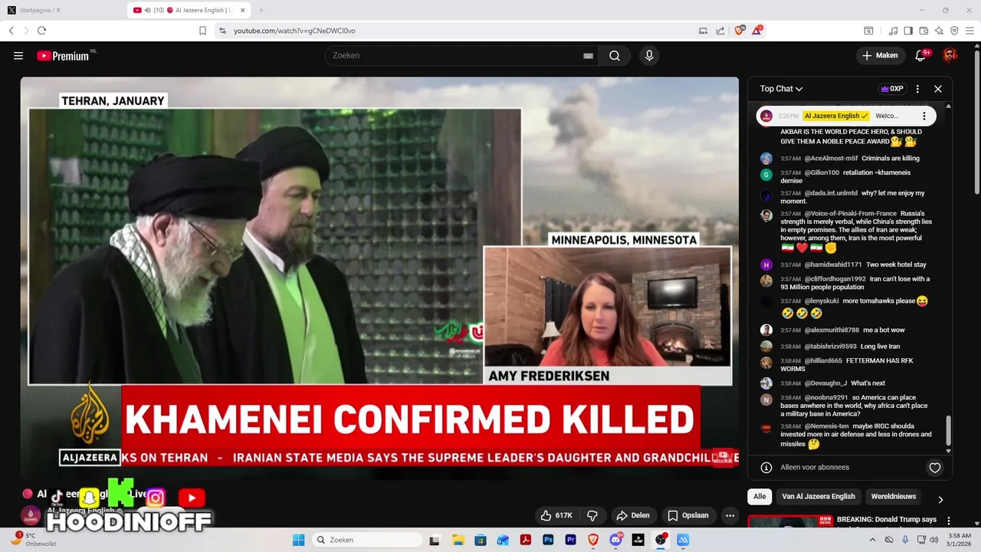The image size is (981, 552).
Task: Open the tab search button in toolbar
Action: pyautogui.click(x=868, y=31)
